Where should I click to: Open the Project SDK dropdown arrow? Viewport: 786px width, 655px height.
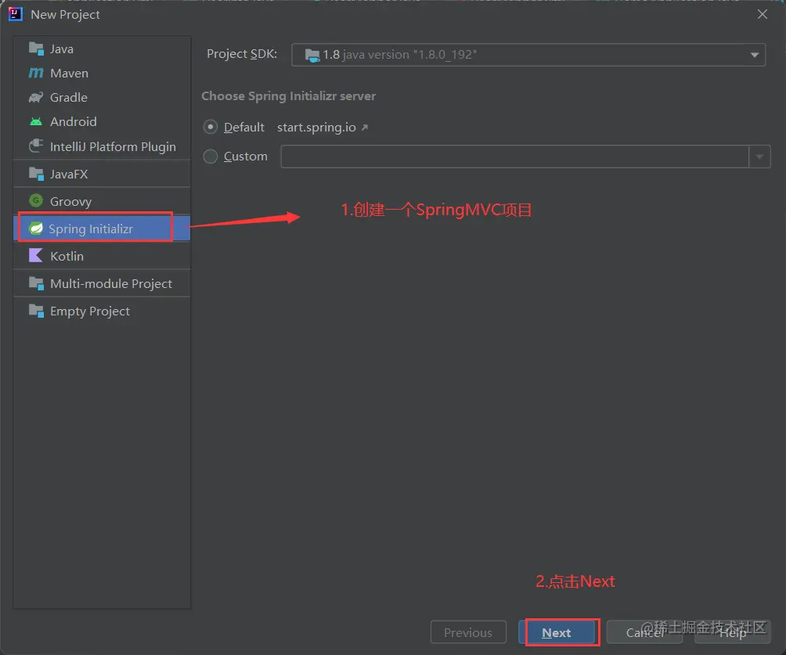click(x=755, y=55)
